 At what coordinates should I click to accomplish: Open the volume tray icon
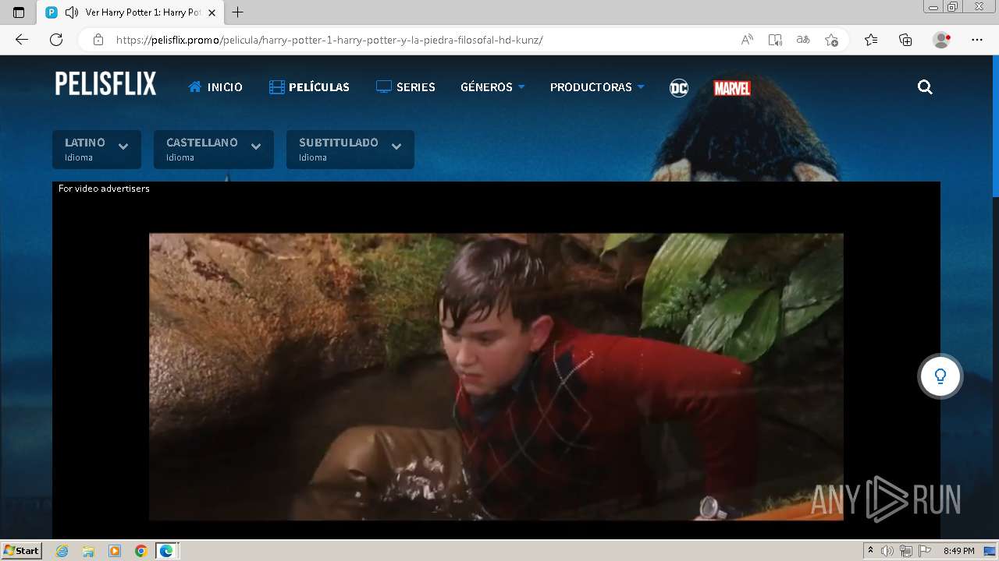pyautogui.click(x=887, y=551)
